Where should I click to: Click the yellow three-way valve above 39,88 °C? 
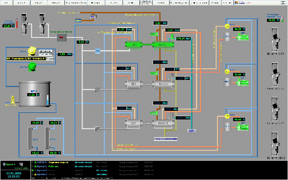pos(227,26)
